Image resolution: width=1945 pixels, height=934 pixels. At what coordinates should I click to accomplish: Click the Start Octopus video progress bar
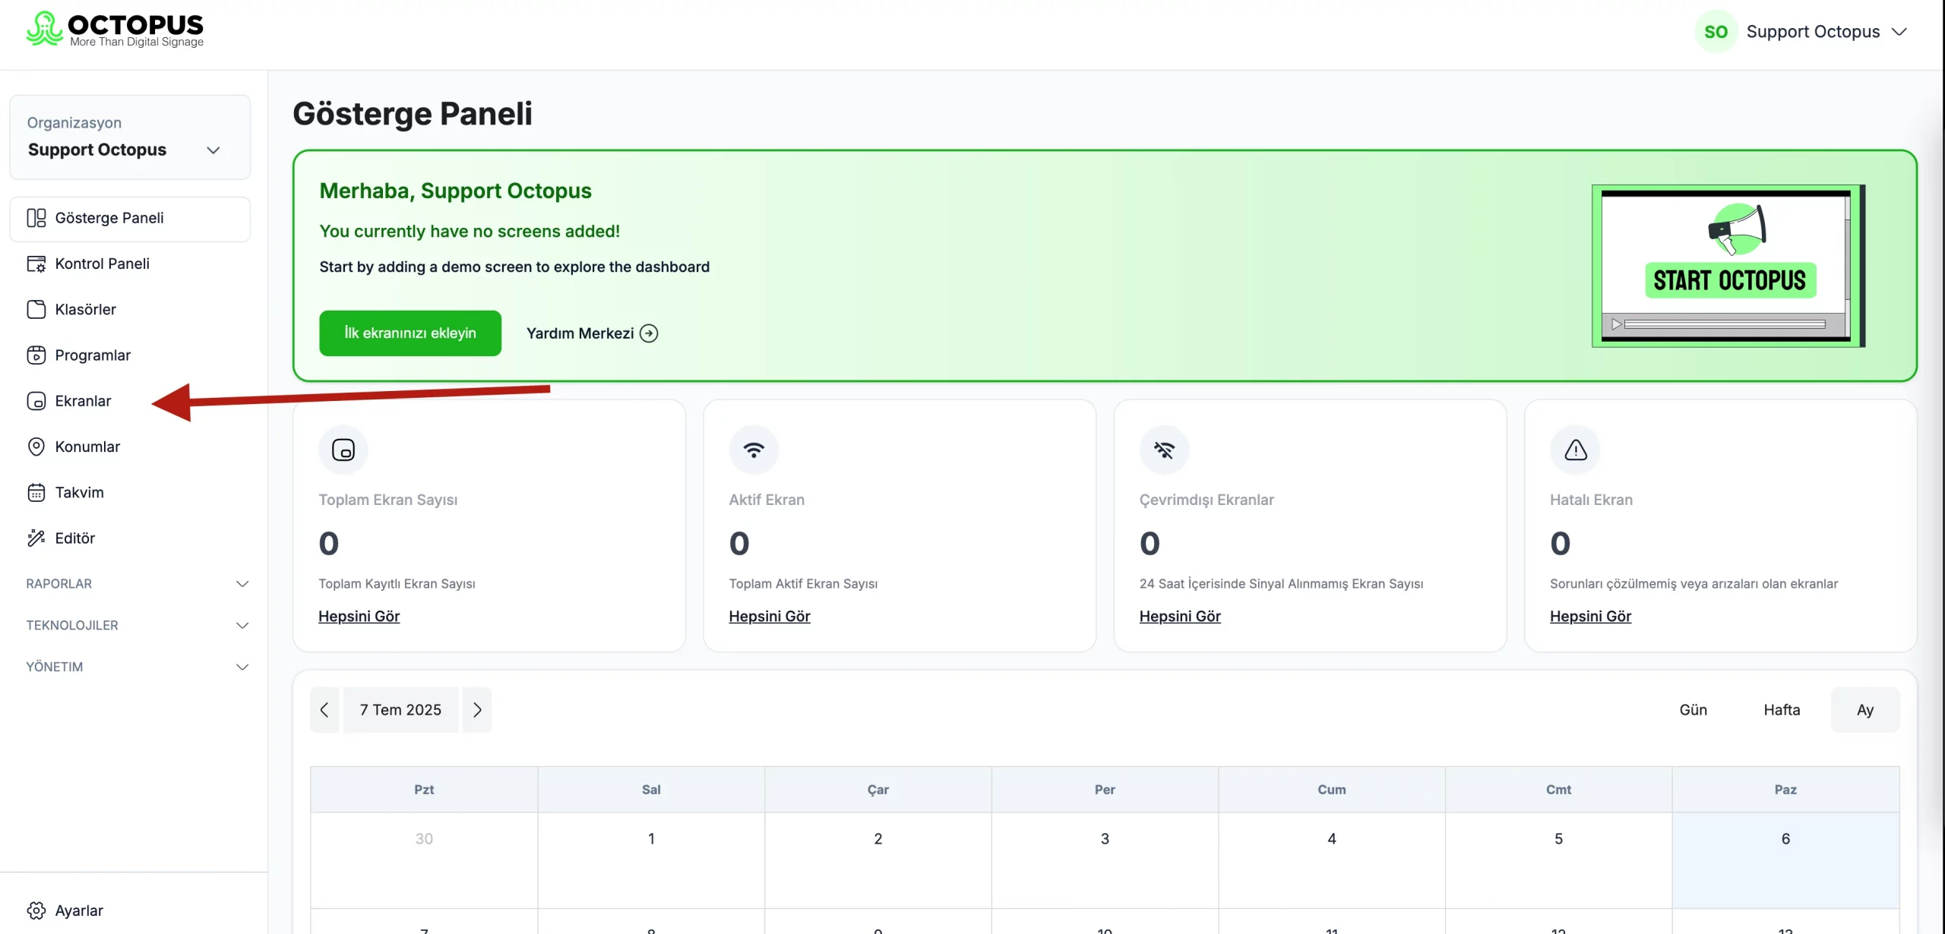1725,324
